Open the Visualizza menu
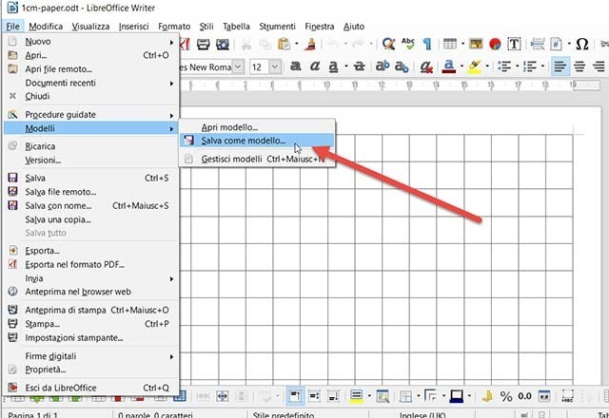The image size is (609, 418). [x=90, y=27]
